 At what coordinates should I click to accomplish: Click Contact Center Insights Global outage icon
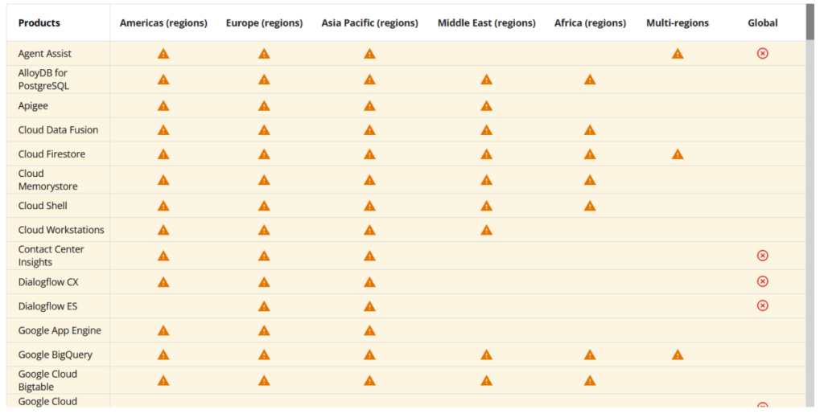coord(763,256)
